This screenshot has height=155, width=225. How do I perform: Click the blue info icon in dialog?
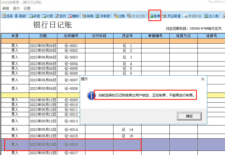tap(91, 95)
